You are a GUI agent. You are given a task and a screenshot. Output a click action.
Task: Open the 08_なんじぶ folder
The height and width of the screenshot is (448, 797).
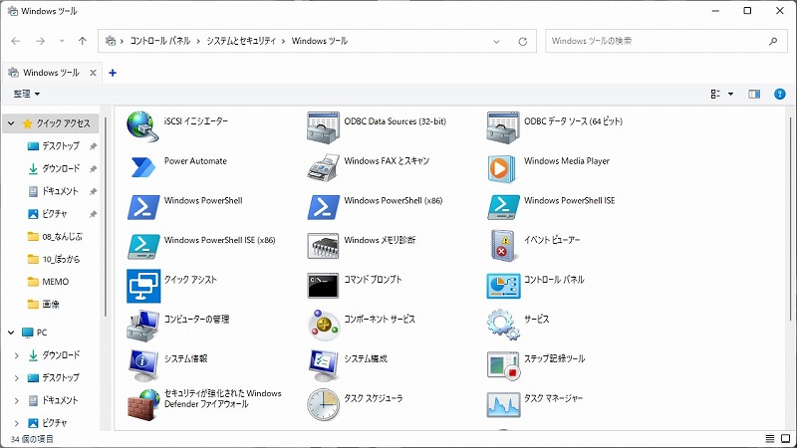tap(62, 237)
